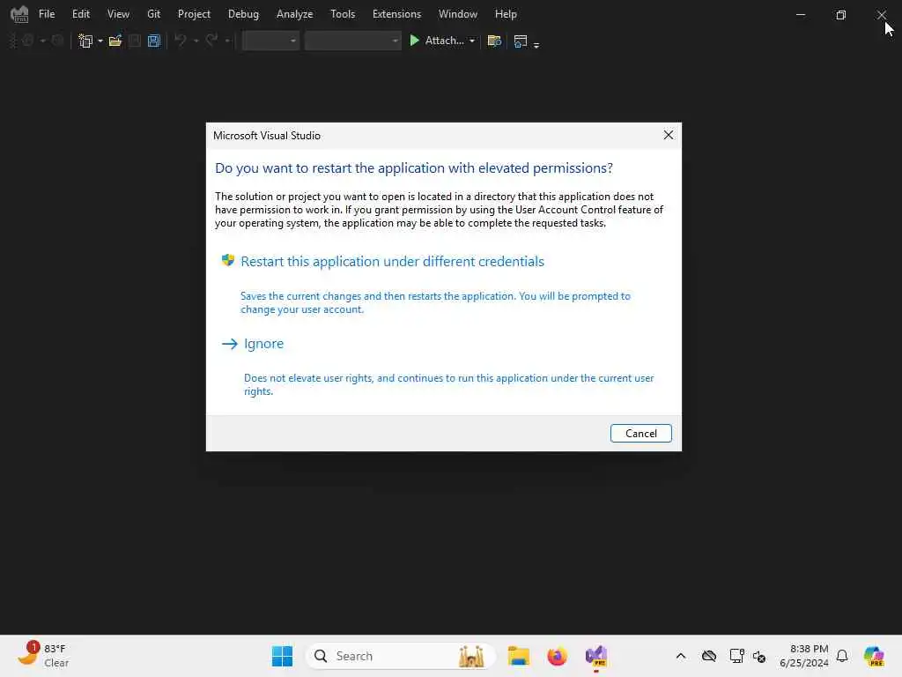This screenshot has height=677, width=902.
Task: Choose the Ignore option in dialog
Action: 263,344
